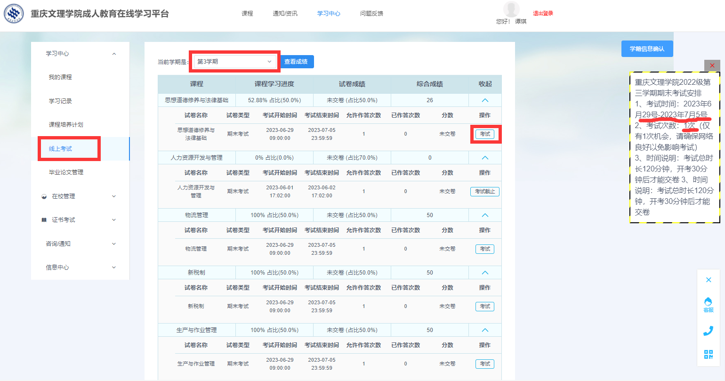Viewport: 725px width, 381px height.
Task: Open the 第3学期 semester dropdown
Action: (234, 62)
